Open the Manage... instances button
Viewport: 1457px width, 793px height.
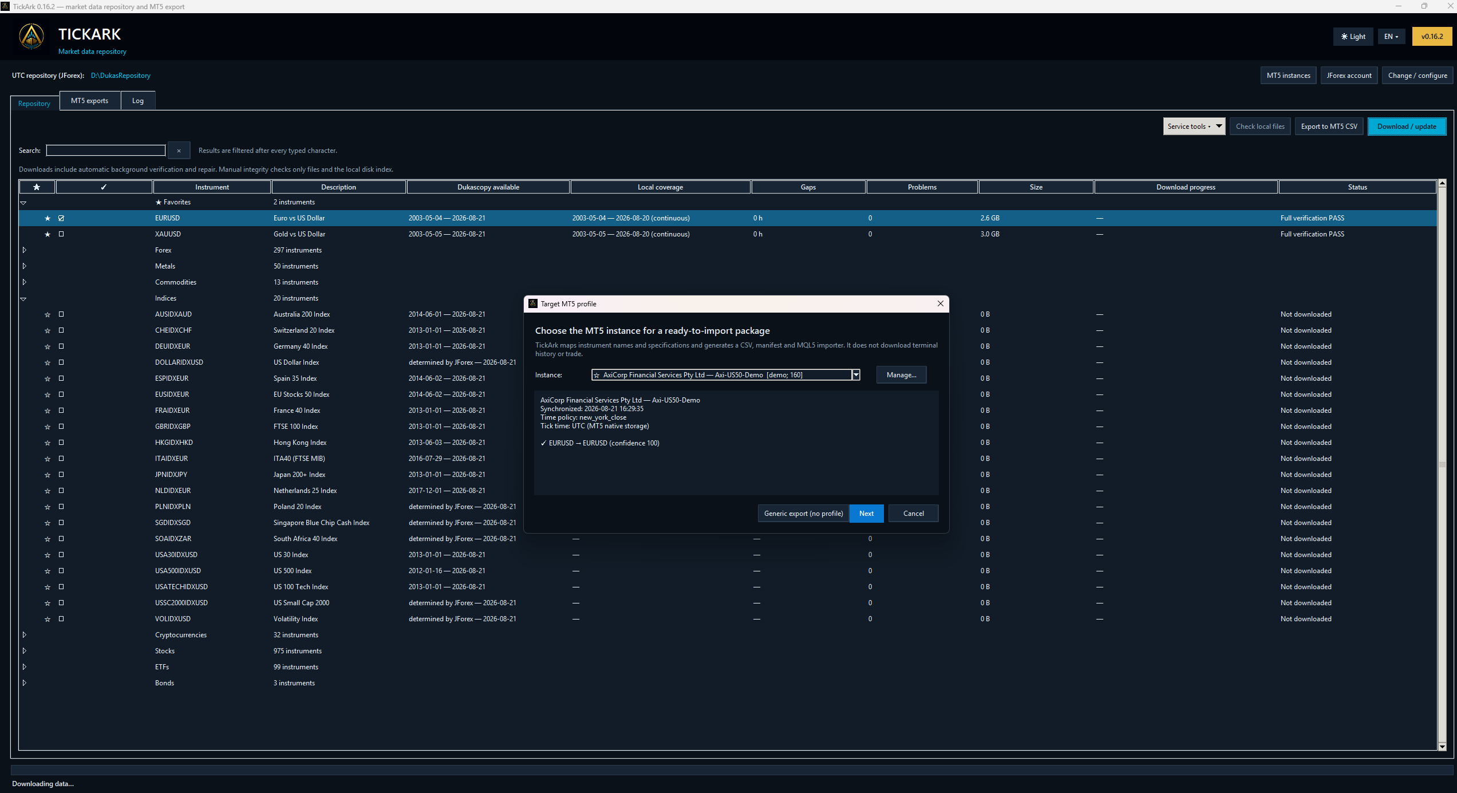(901, 375)
